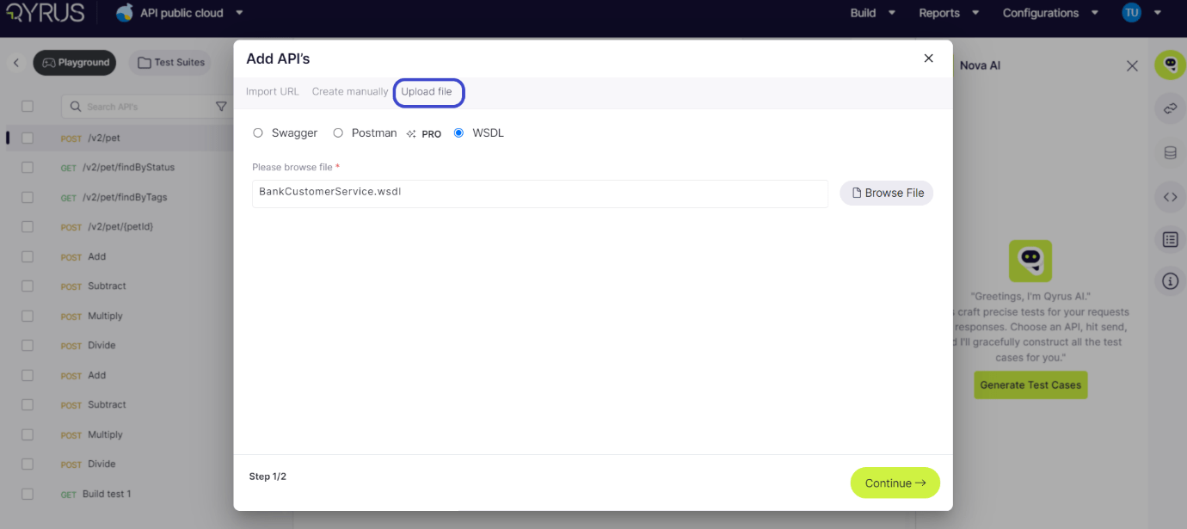Open the database icon in right sidebar
1187x529 pixels.
(x=1170, y=153)
